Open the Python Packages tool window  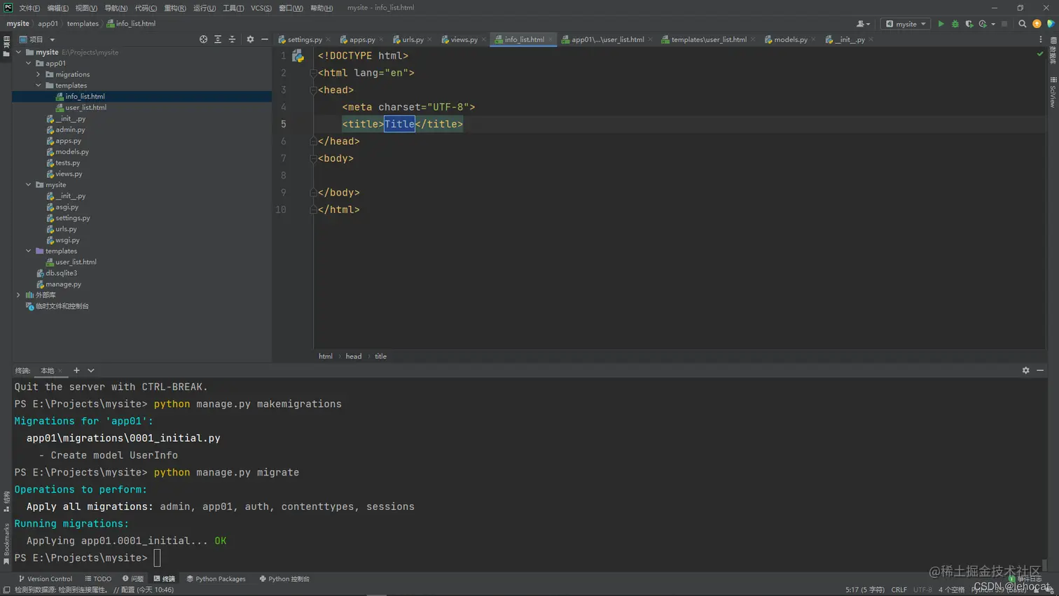216,579
